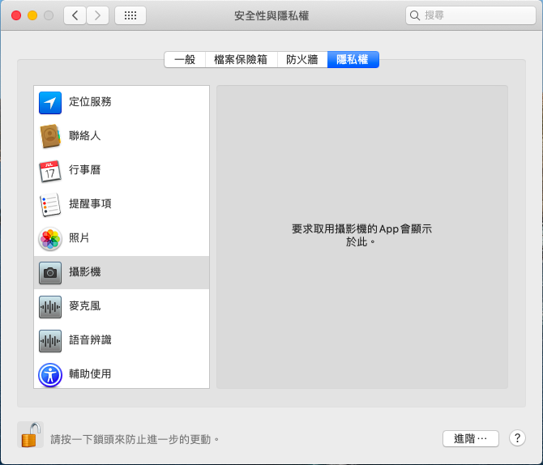
Task: Click the 聯絡人 contacts book icon
Action: (50, 136)
